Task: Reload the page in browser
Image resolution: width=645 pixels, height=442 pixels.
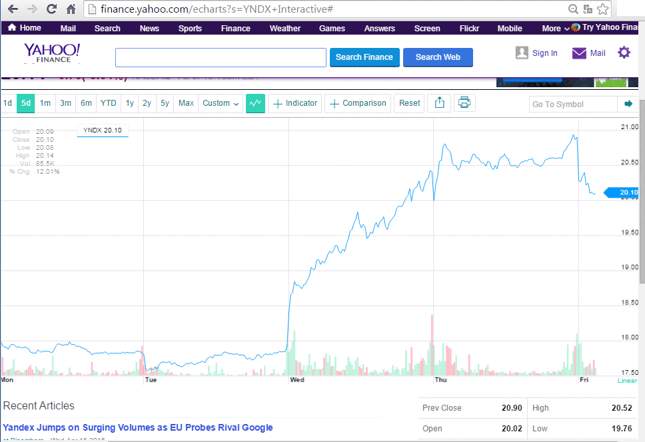Action: (x=51, y=9)
